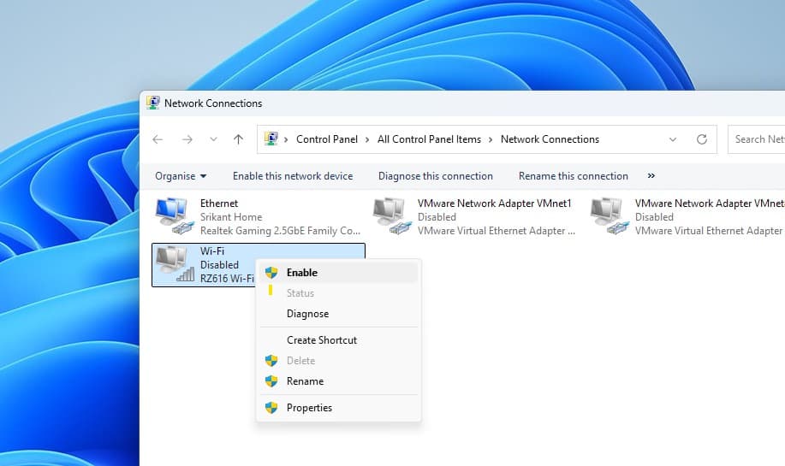Select All Control Panel Items breadcrumb
The width and height of the screenshot is (785, 466).
(429, 139)
